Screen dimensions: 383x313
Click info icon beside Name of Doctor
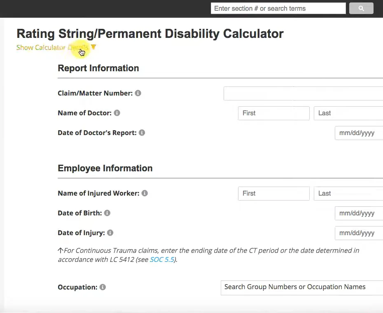pyautogui.click(x=117, y=113)
